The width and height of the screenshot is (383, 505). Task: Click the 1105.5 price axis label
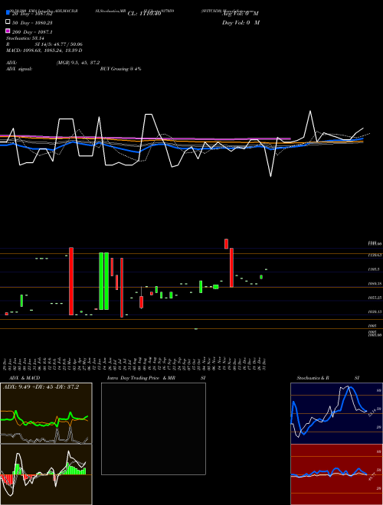tap(374, 269)
